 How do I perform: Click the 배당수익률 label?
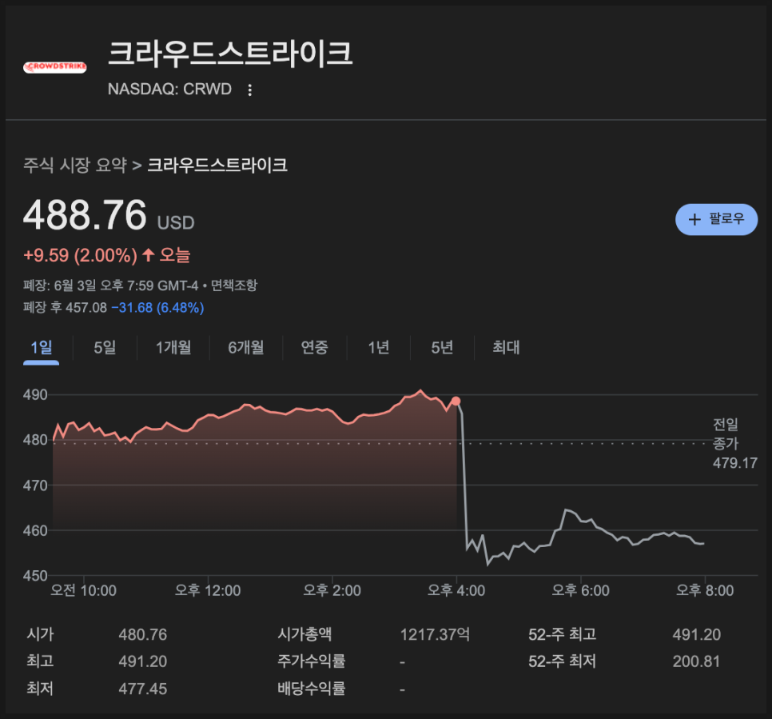pyautogui.click(x=311, y=689)
